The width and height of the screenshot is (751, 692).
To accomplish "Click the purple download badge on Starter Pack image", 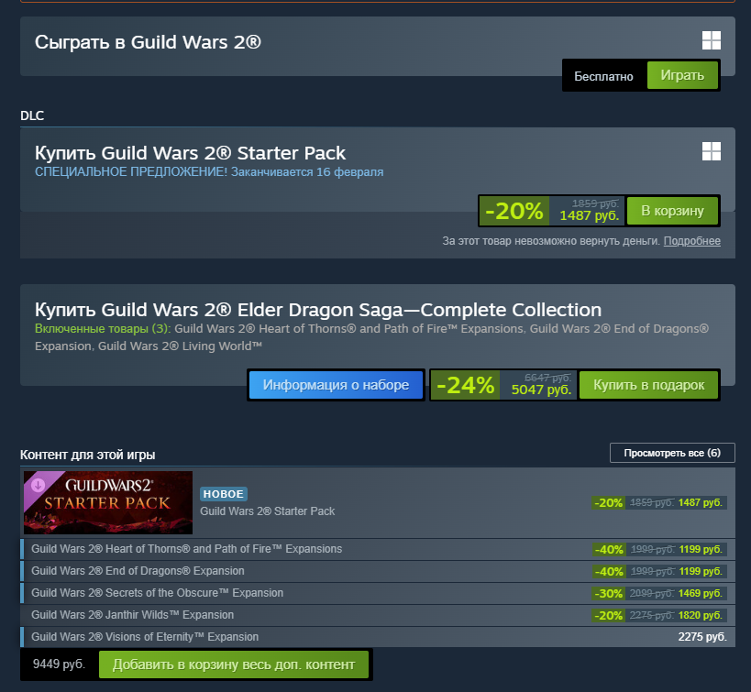I will point(39,485).
